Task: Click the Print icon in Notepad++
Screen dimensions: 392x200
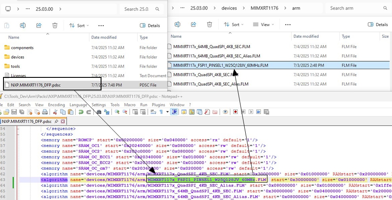Action: tap(45, 112)
